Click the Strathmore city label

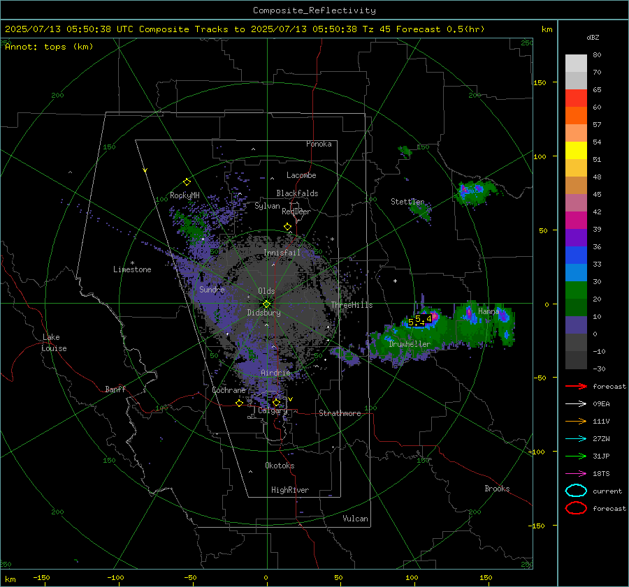[x=340, y=413]
